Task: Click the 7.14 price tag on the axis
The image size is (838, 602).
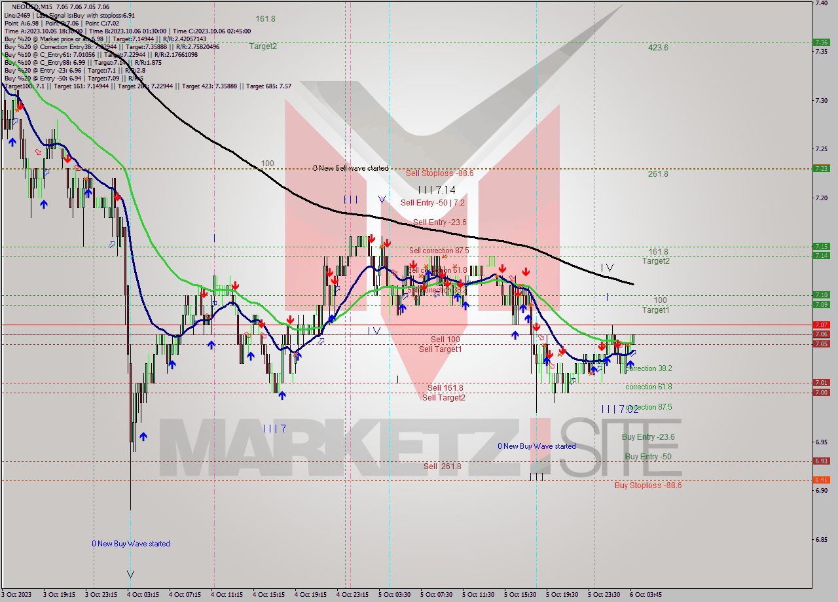Action: point(821,256)
